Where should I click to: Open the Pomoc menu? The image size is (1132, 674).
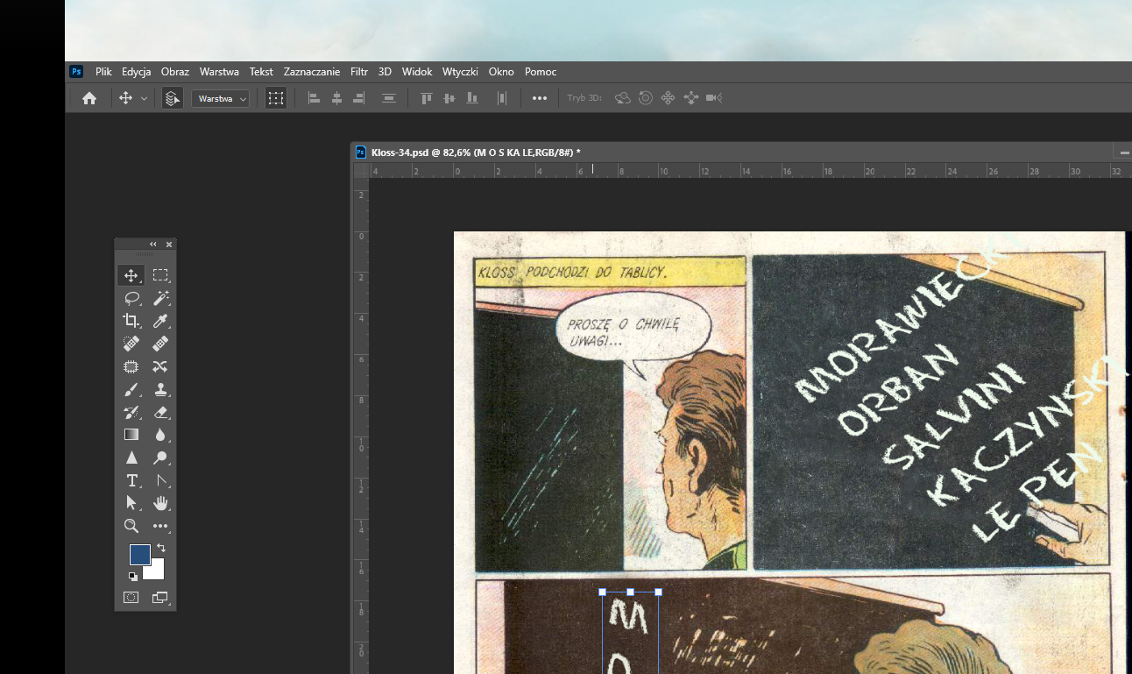tap(541, 72)
